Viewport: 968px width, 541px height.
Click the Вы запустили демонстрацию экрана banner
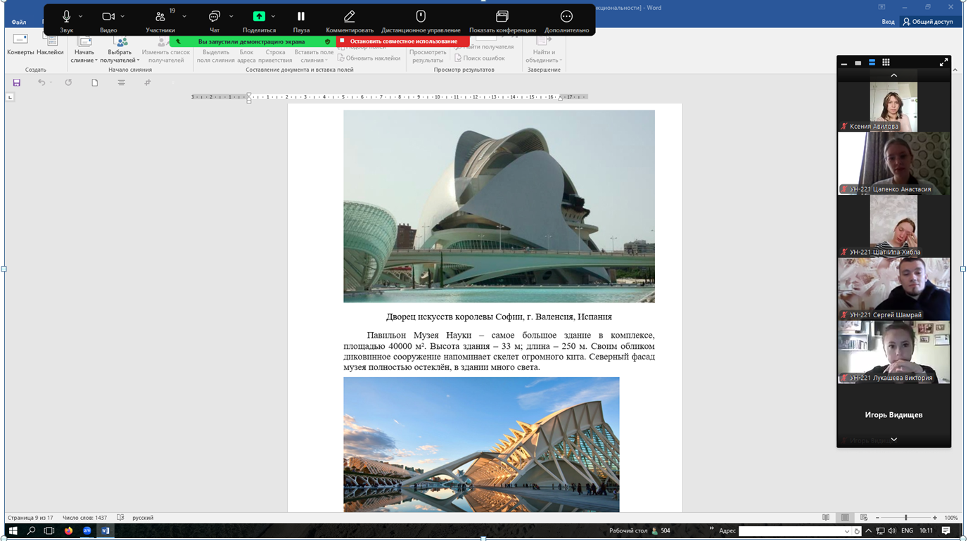[x=251, y=42]
